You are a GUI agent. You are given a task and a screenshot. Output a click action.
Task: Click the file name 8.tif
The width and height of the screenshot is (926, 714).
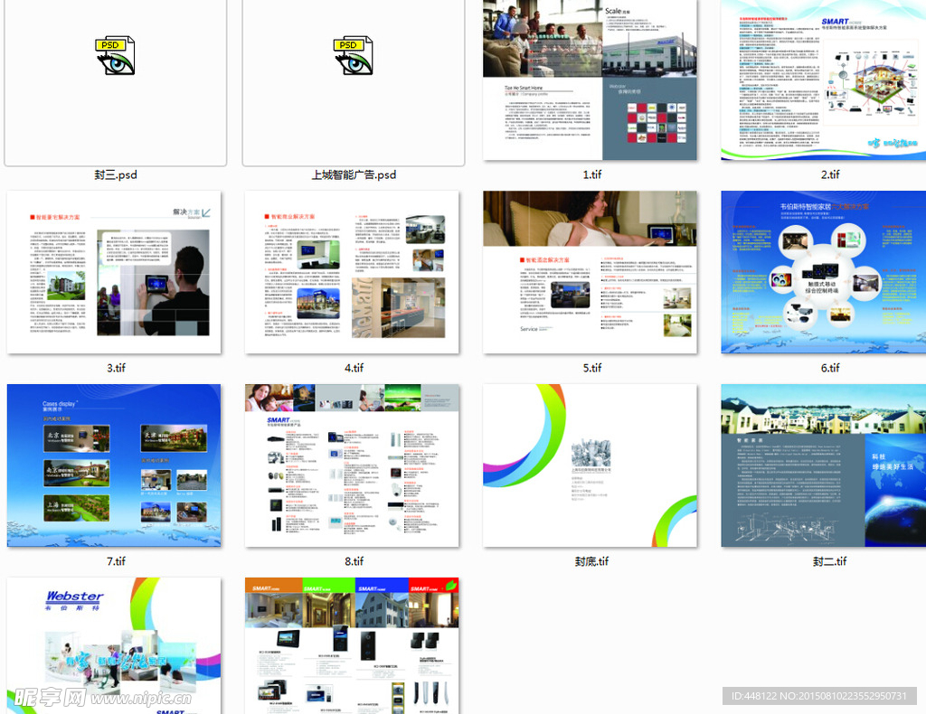point(354,561)
